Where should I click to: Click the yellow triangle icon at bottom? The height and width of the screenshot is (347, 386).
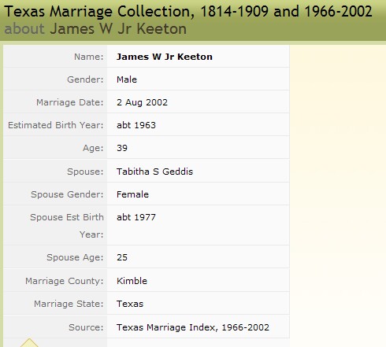point(29,343)
